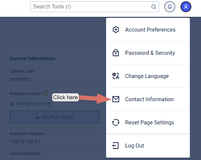
Task: Click the Contact Information envelope icon
Action: click(116, 99)
